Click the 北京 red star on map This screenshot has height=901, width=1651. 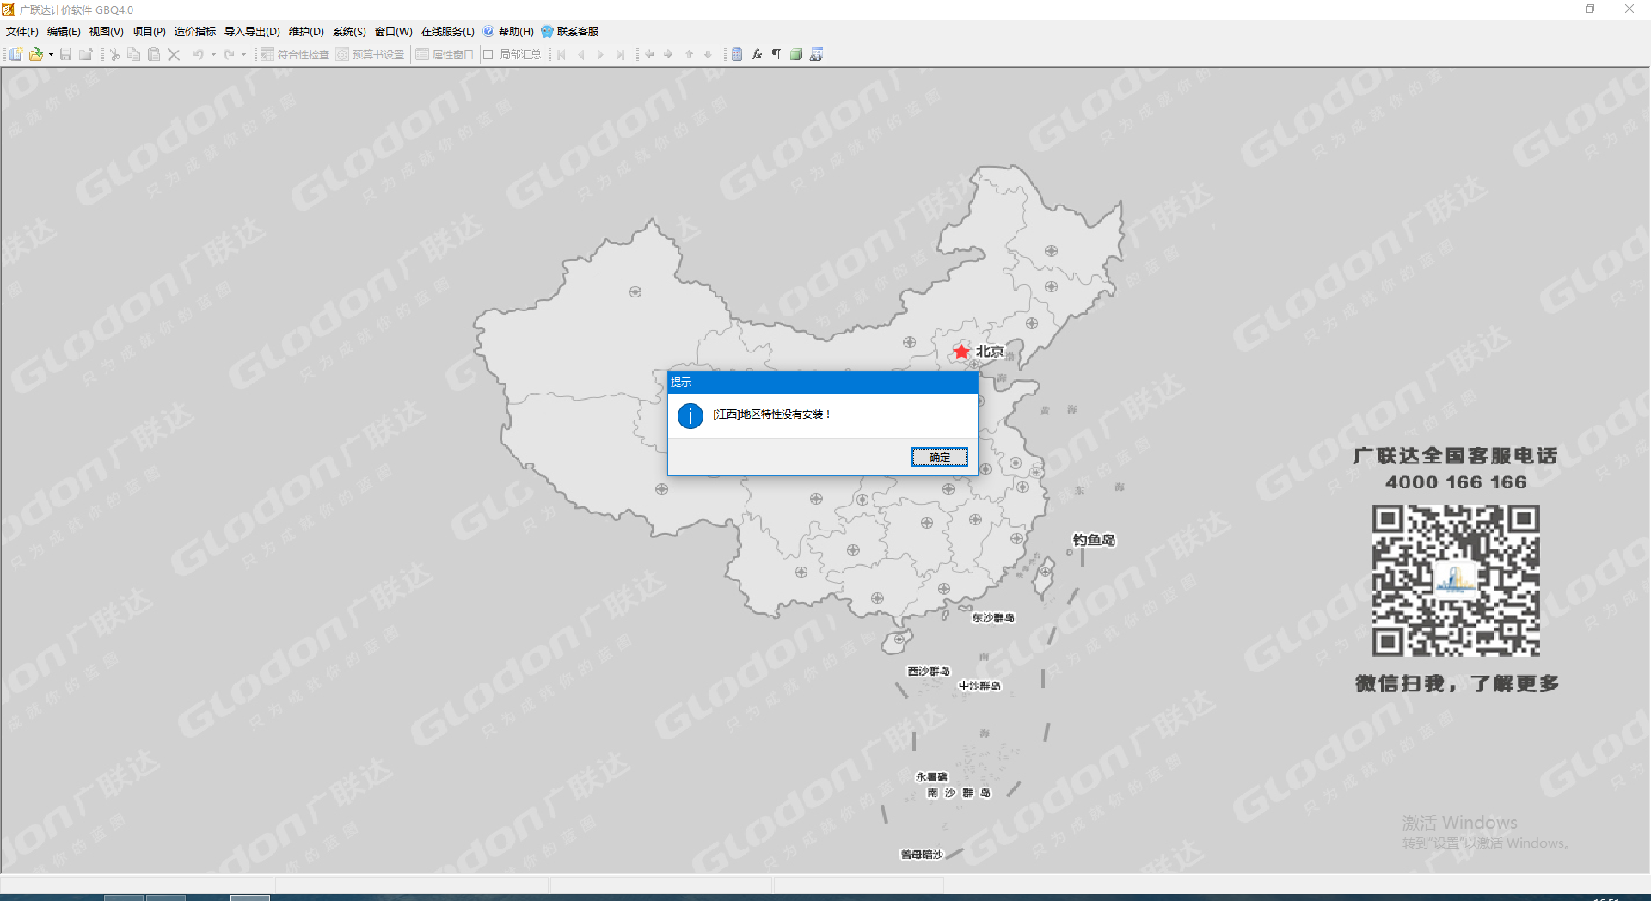pos(961,351)
